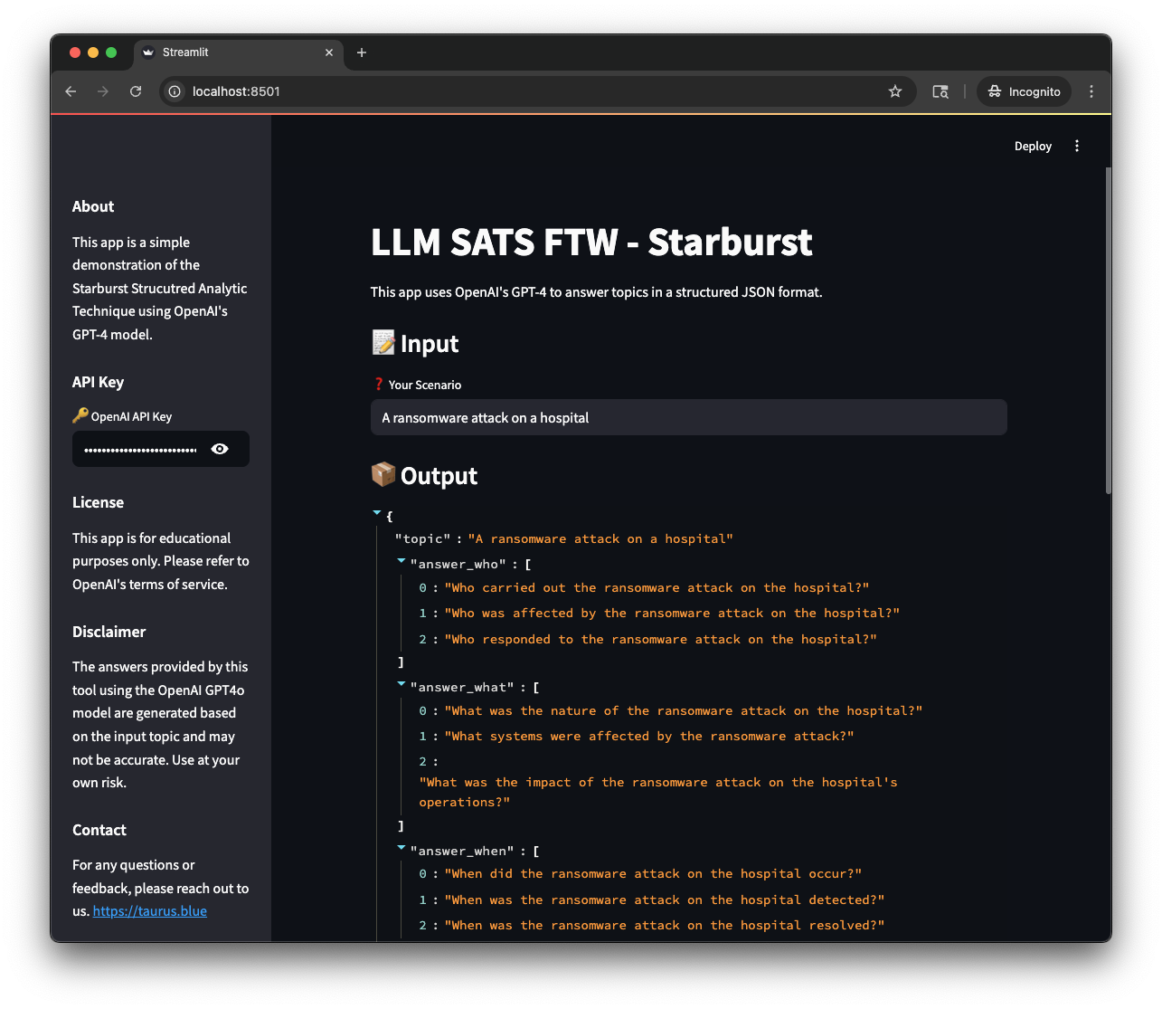The height and width of the screenshot is (1009, 1162).
Task: Click the Disclaimer heading in sidebar
Action: click(109, 632)
